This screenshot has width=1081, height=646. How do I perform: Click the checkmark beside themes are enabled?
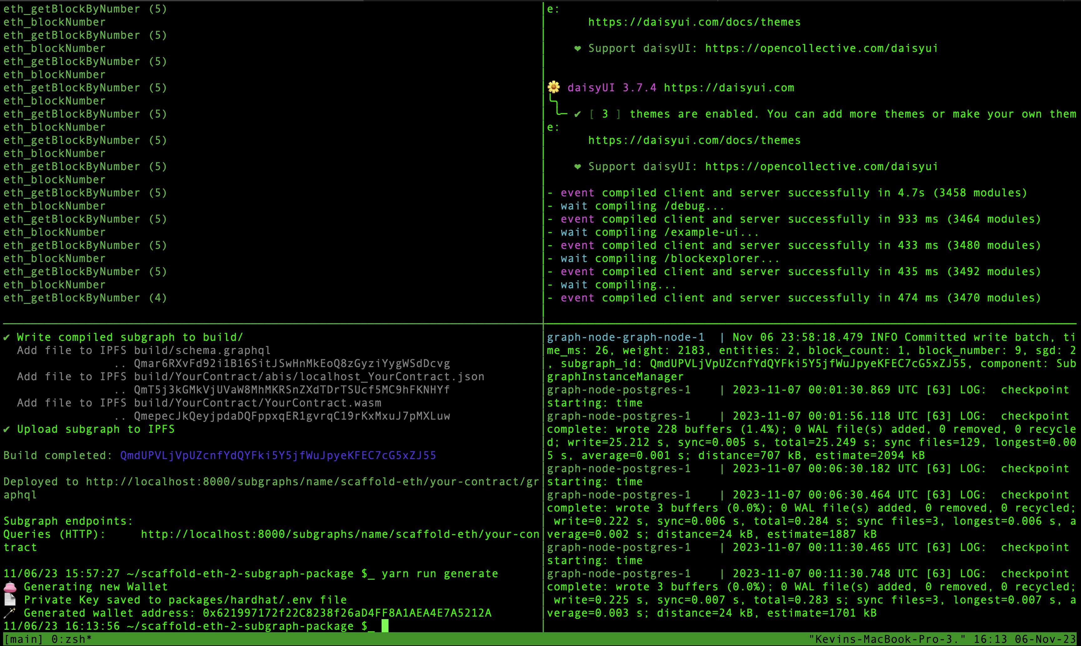(577, 114)
